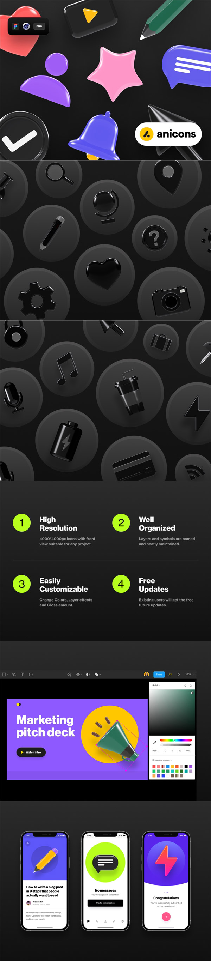
Task: Click the Present play icon beside Share
Action: [x=179, y=674]
